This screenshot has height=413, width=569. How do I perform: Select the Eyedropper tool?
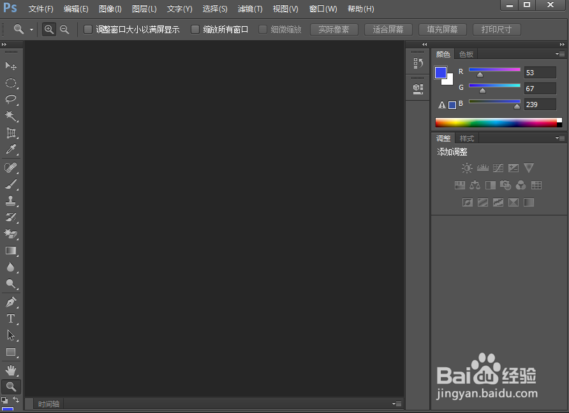pos(11,150)
